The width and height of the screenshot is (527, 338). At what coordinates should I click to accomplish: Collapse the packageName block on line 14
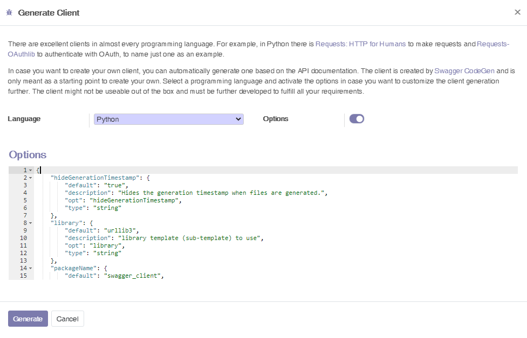pos(31,268)
